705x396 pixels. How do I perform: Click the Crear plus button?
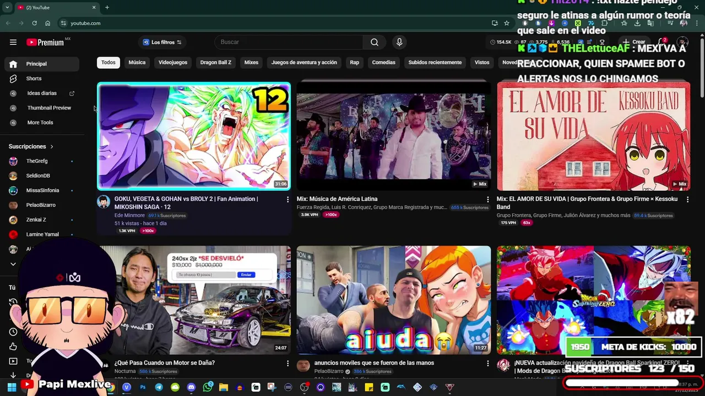tap(634, 42)
